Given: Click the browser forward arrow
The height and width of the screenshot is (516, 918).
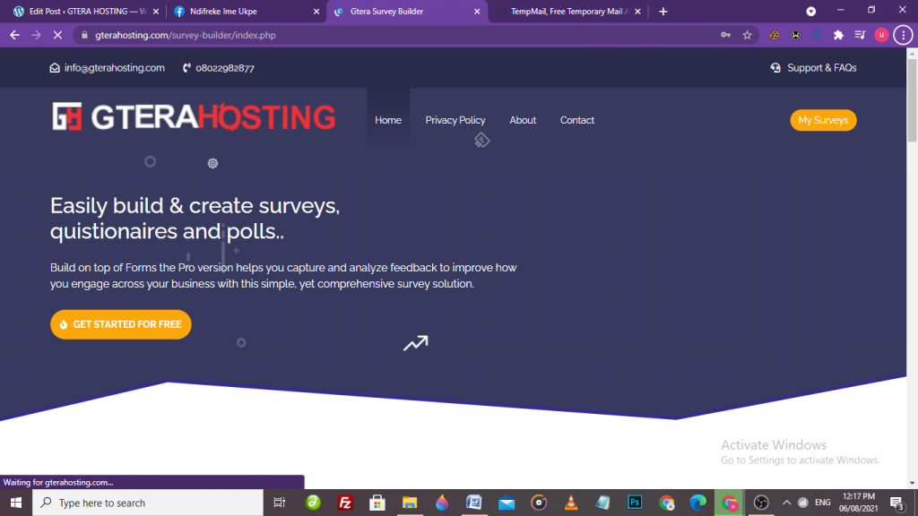Looking at the screenshot, I should [x=36, y=35].
